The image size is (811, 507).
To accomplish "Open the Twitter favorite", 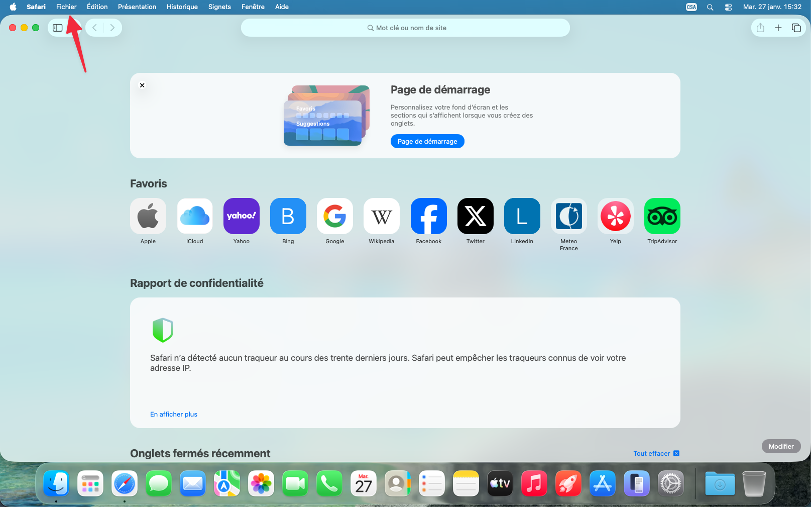I will (x=476, y=216).
